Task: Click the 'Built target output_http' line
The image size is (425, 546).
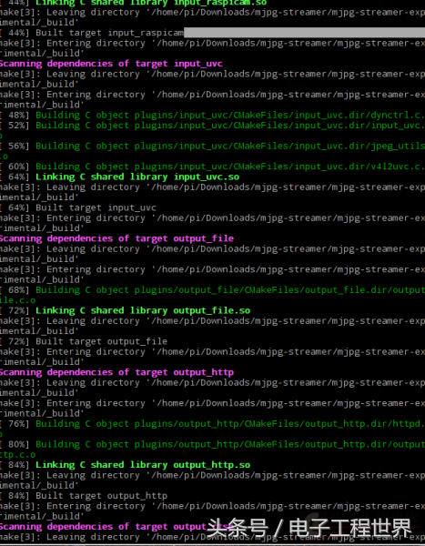Action: [x=84, y=496]
